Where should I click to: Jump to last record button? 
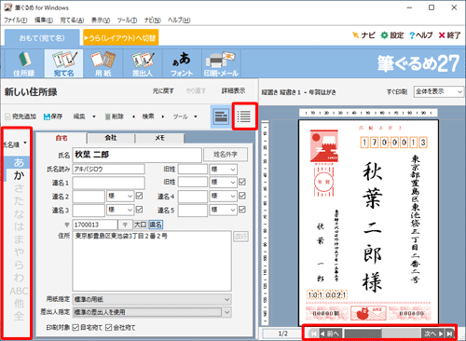(x=449, y=334)
